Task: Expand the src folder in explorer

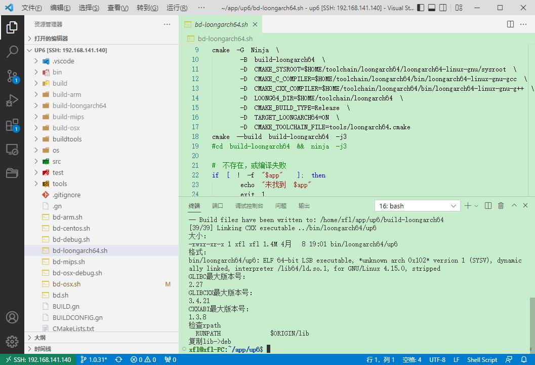Action: 56,161
